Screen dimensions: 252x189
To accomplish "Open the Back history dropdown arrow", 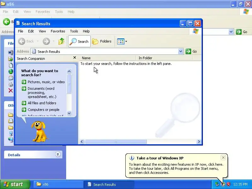I will pos(38,41).
